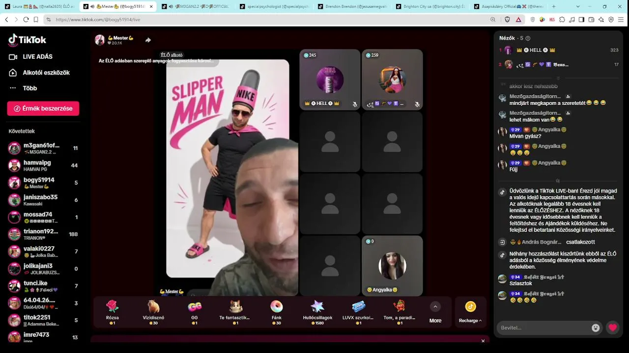Click the Nézők info help icon
The image size is (629, 353).
point(528,38)
